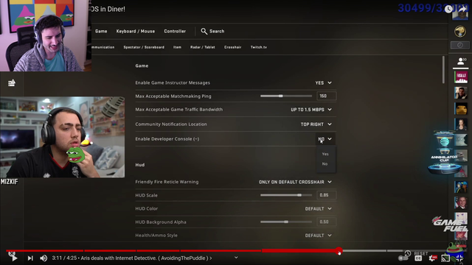Add video to Watch Later

tap(448, 9)
